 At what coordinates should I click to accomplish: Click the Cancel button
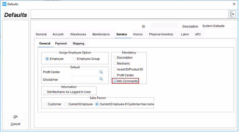pyautogui.click(x=15, y=124)
